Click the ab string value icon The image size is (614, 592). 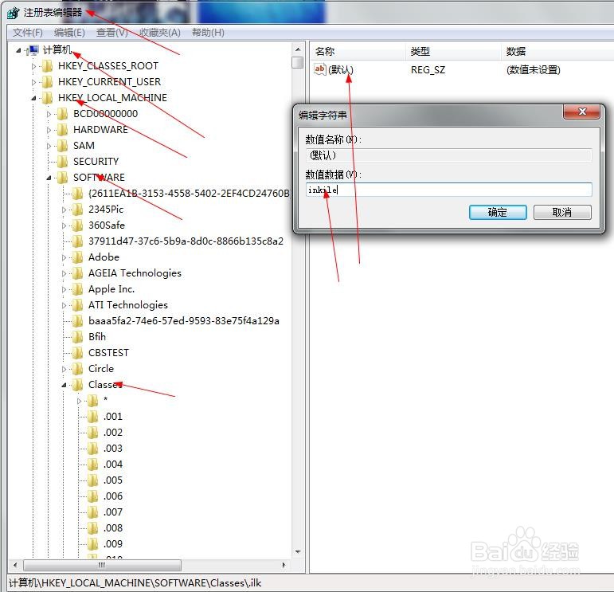(320, 70)
